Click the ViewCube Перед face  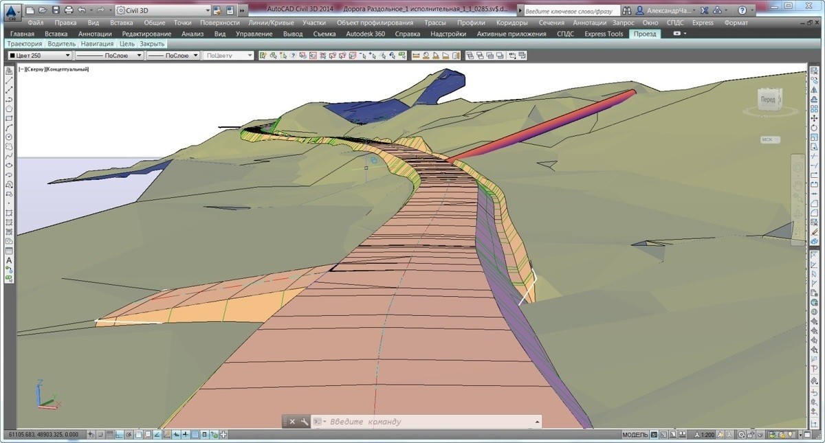click(x=768, y=100)
